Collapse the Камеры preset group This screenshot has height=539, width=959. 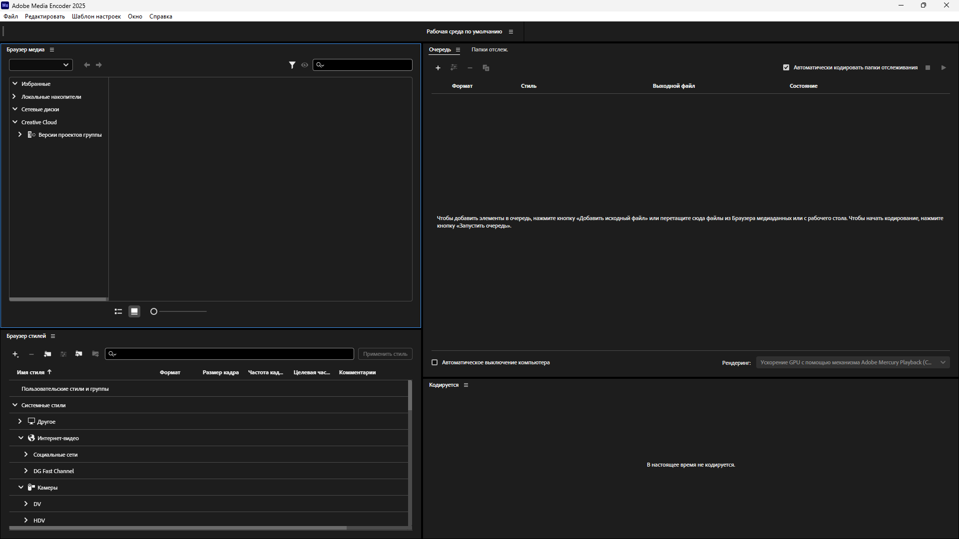[21, 488]
